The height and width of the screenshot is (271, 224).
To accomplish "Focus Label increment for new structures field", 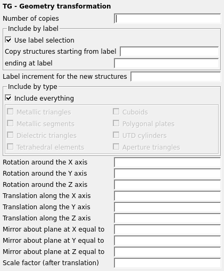I will point(176,77).
